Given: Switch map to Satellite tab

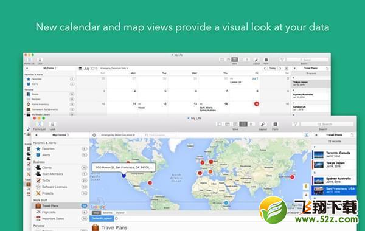Looking at the screenshot, I should [107, 213].
